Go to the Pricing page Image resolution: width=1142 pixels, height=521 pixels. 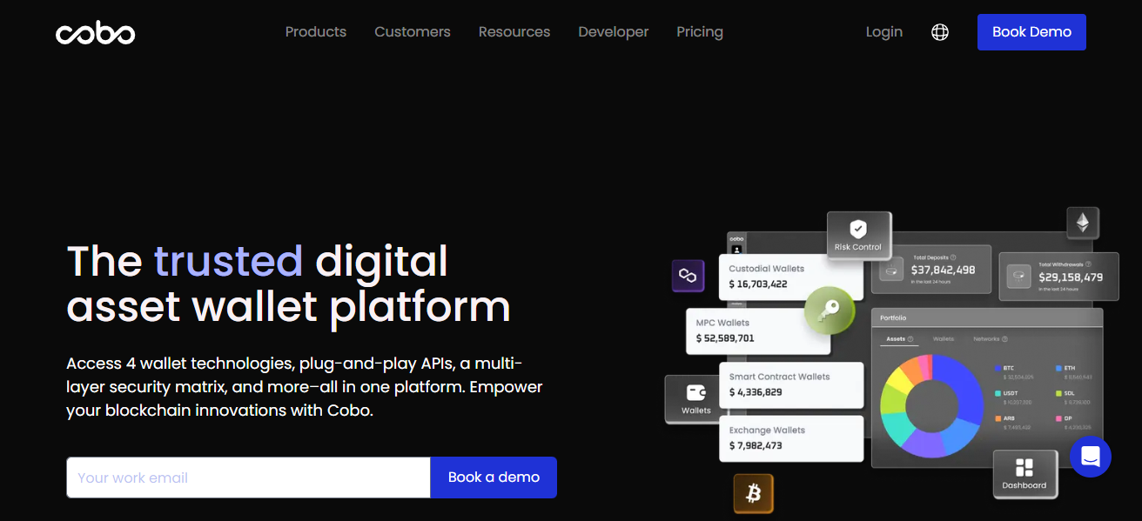[x=700, y=32]
